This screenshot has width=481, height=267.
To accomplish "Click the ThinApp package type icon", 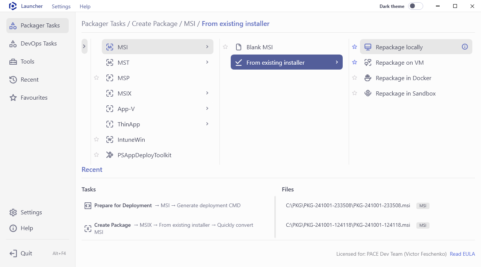I will pyautogui.click(x=110, y=124).
